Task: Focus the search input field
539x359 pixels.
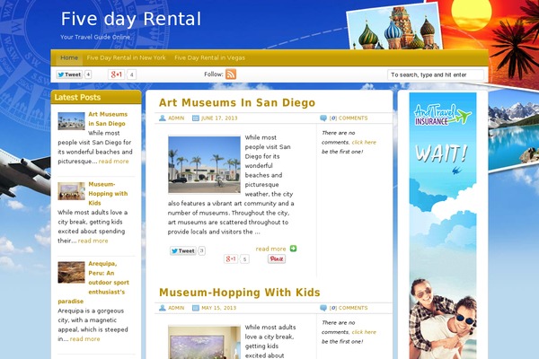Action: pos(436,74)
